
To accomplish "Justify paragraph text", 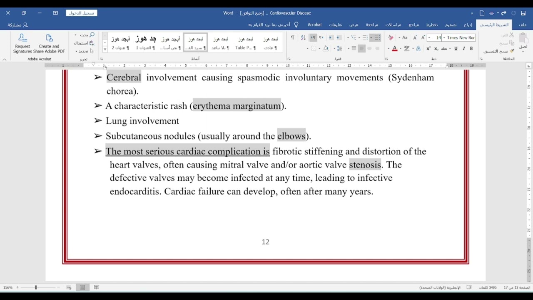I will pyautogui.click(x=354, y=49).
